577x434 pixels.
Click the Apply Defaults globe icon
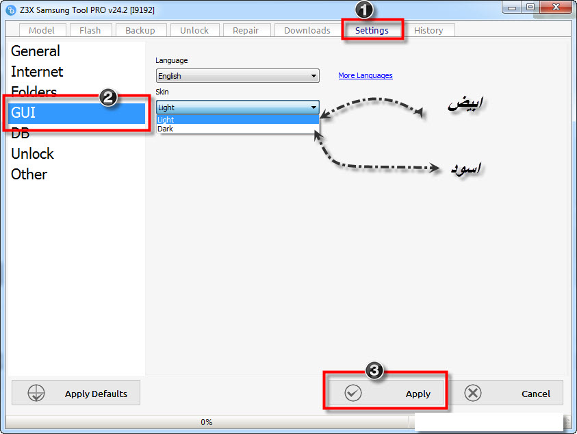point(36,393)
